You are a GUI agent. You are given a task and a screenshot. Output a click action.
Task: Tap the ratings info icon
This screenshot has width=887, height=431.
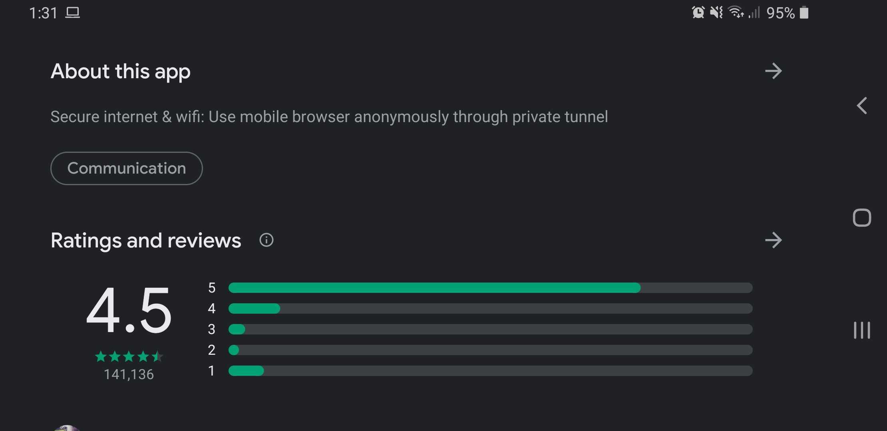tap(266, 240)
